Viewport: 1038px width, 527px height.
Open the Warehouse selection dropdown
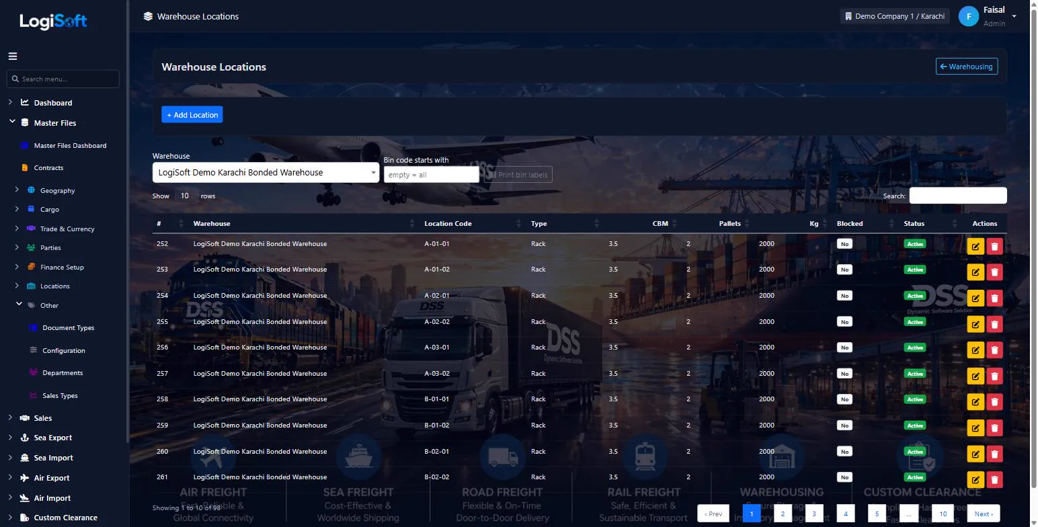tap(266, 173)
